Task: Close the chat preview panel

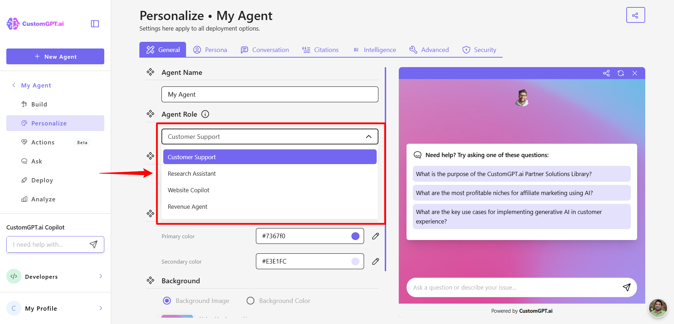Action: [635, 73]
